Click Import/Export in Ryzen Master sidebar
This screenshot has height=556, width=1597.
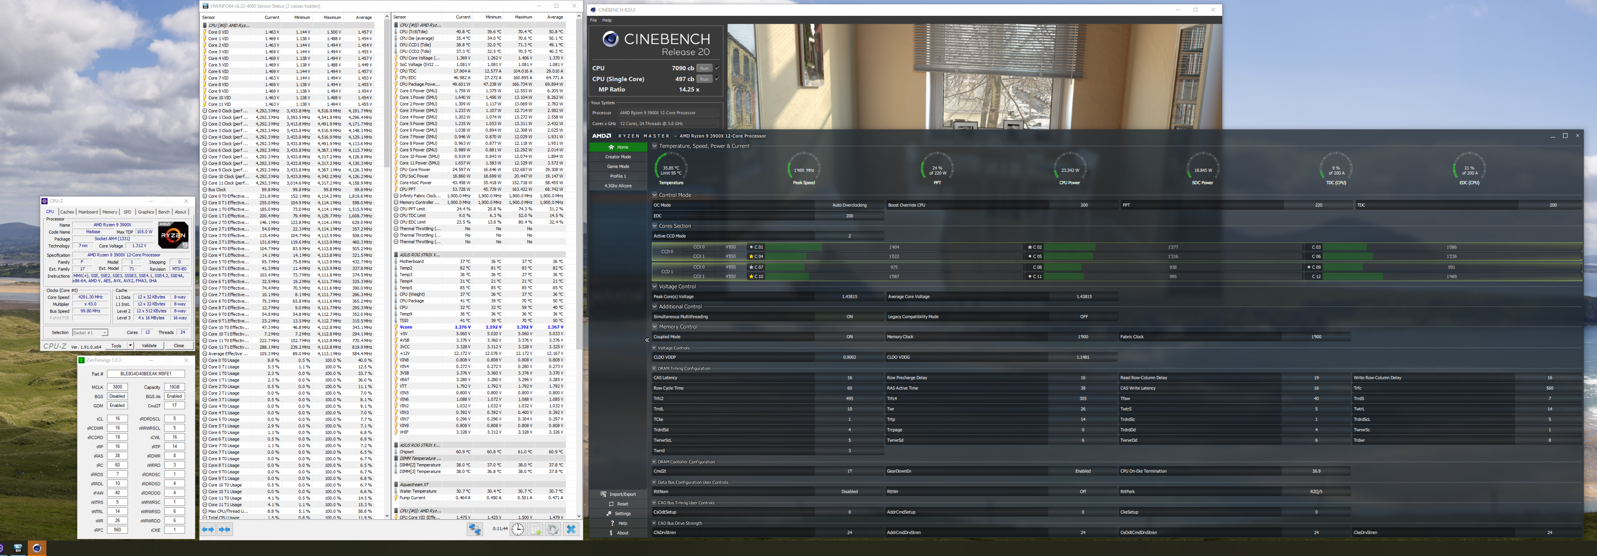click(618, 494)
